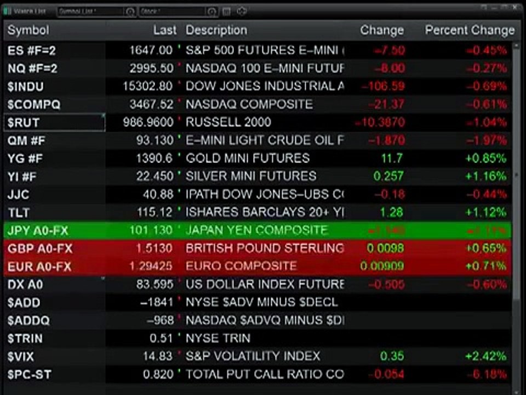Sort by the Description column header
526x395 pixels.
(x=216, y=30)
